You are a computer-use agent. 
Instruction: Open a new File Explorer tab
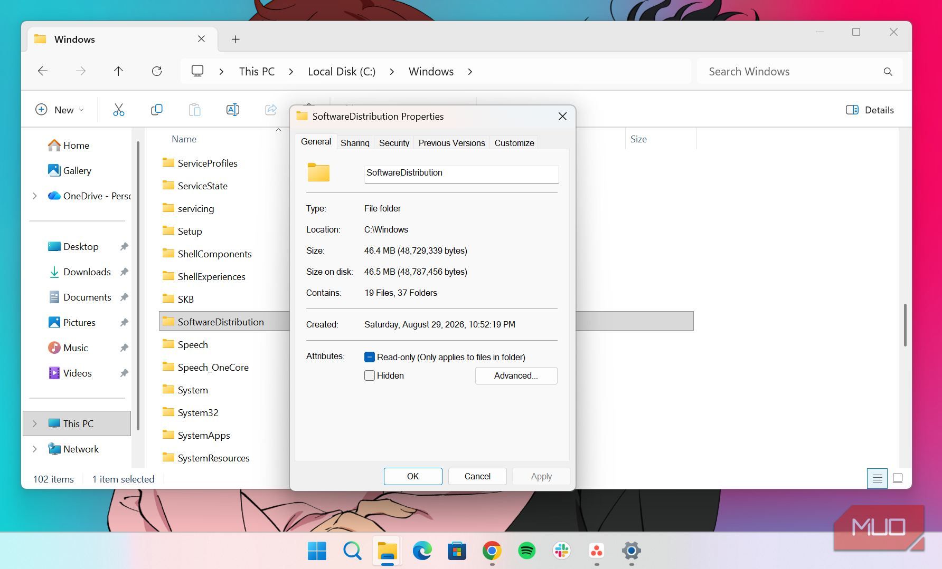tap(235, 39)
